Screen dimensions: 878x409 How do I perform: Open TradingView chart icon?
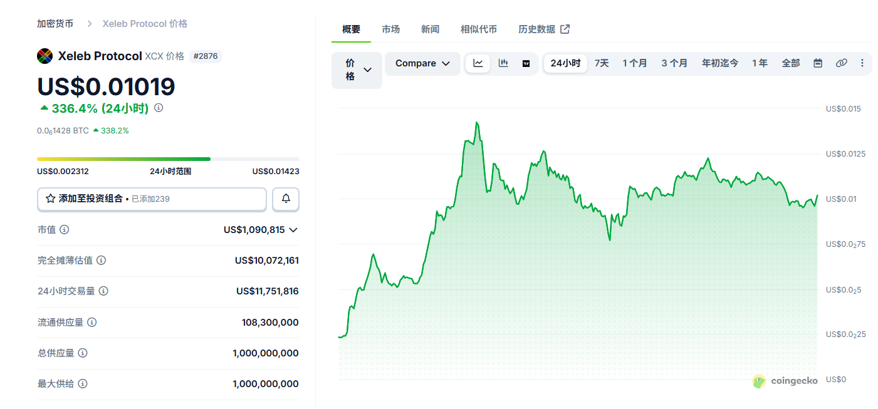click(x=526, y=63)
